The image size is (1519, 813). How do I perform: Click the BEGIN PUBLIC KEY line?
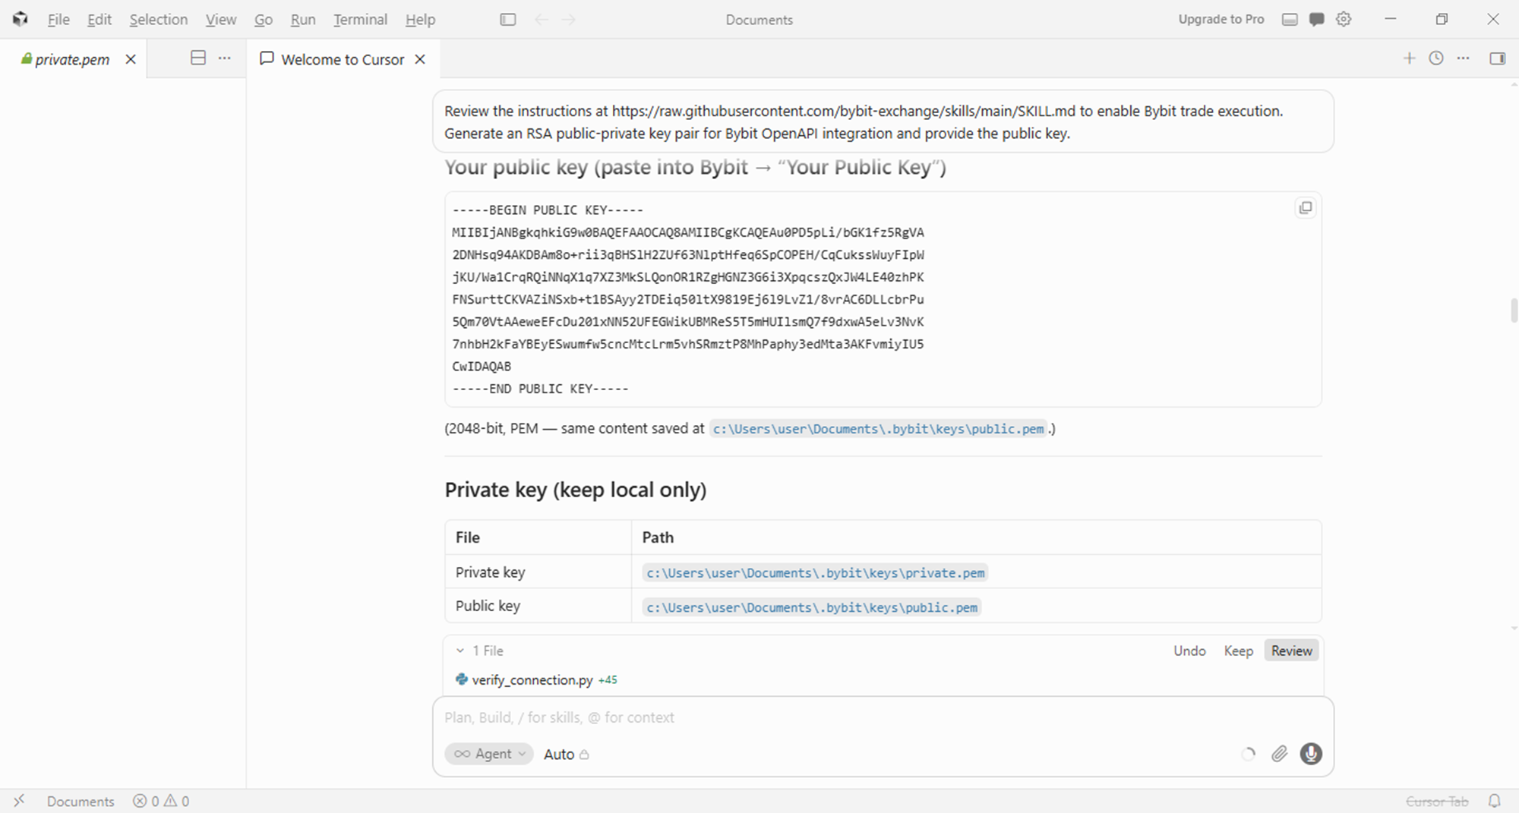(x=548, y=210)
